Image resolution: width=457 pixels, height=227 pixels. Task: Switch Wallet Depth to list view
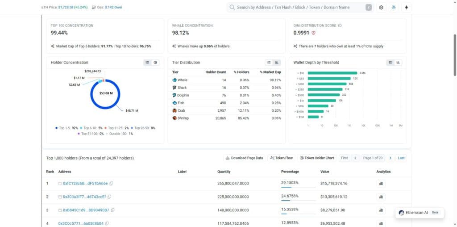pos(390,63)
